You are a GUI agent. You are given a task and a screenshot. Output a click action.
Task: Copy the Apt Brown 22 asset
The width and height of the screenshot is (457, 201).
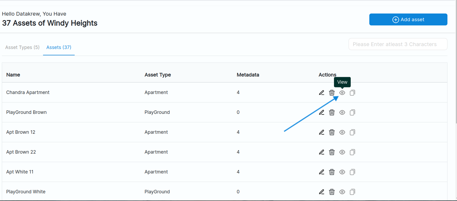pos(352,152)
